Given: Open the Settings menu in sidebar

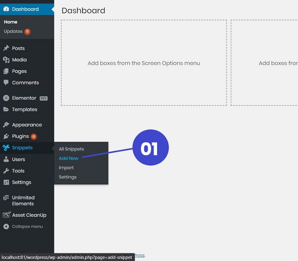Looking at the screenshot, I should [x=27, y=182].
